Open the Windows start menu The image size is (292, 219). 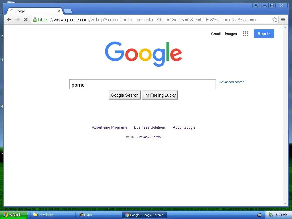(14, 215)
